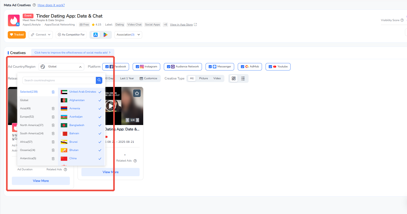This screenshot has height=214, width=407.
Task: Click the search magnifier button in country dropdown
Action: 99,80
